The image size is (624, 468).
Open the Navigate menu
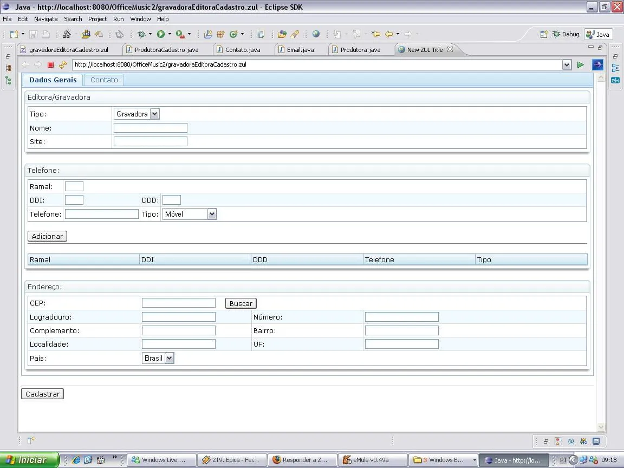point(45,19)
